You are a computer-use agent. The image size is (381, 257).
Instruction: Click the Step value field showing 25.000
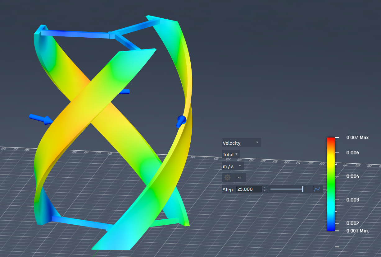click(249, 189)
